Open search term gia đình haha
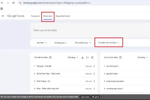The width and height of the screenshot is (150, 100). click(x=112, y=74)
